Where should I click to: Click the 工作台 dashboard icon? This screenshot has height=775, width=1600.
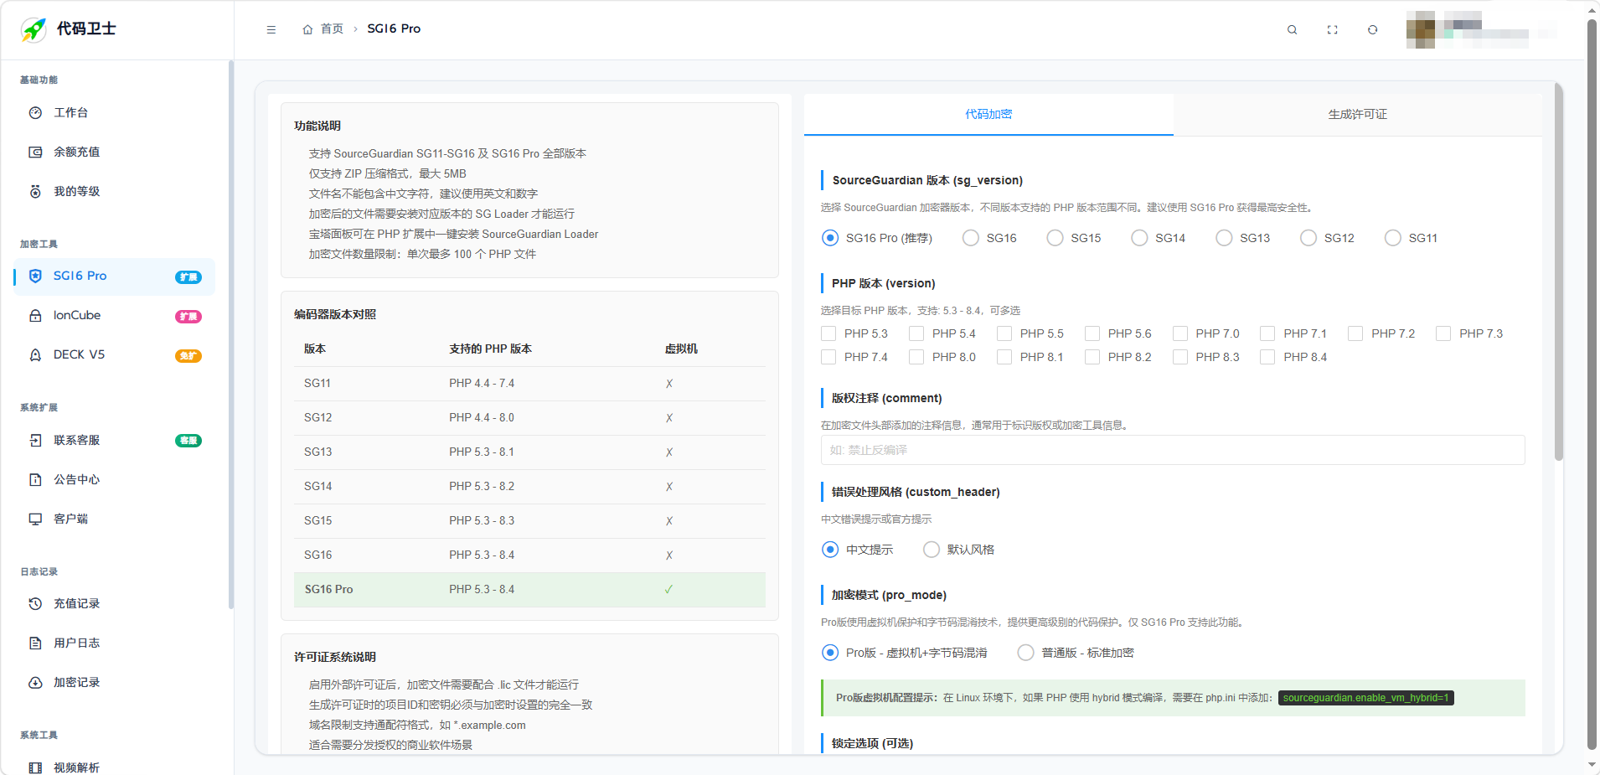(x=35, y=113)
